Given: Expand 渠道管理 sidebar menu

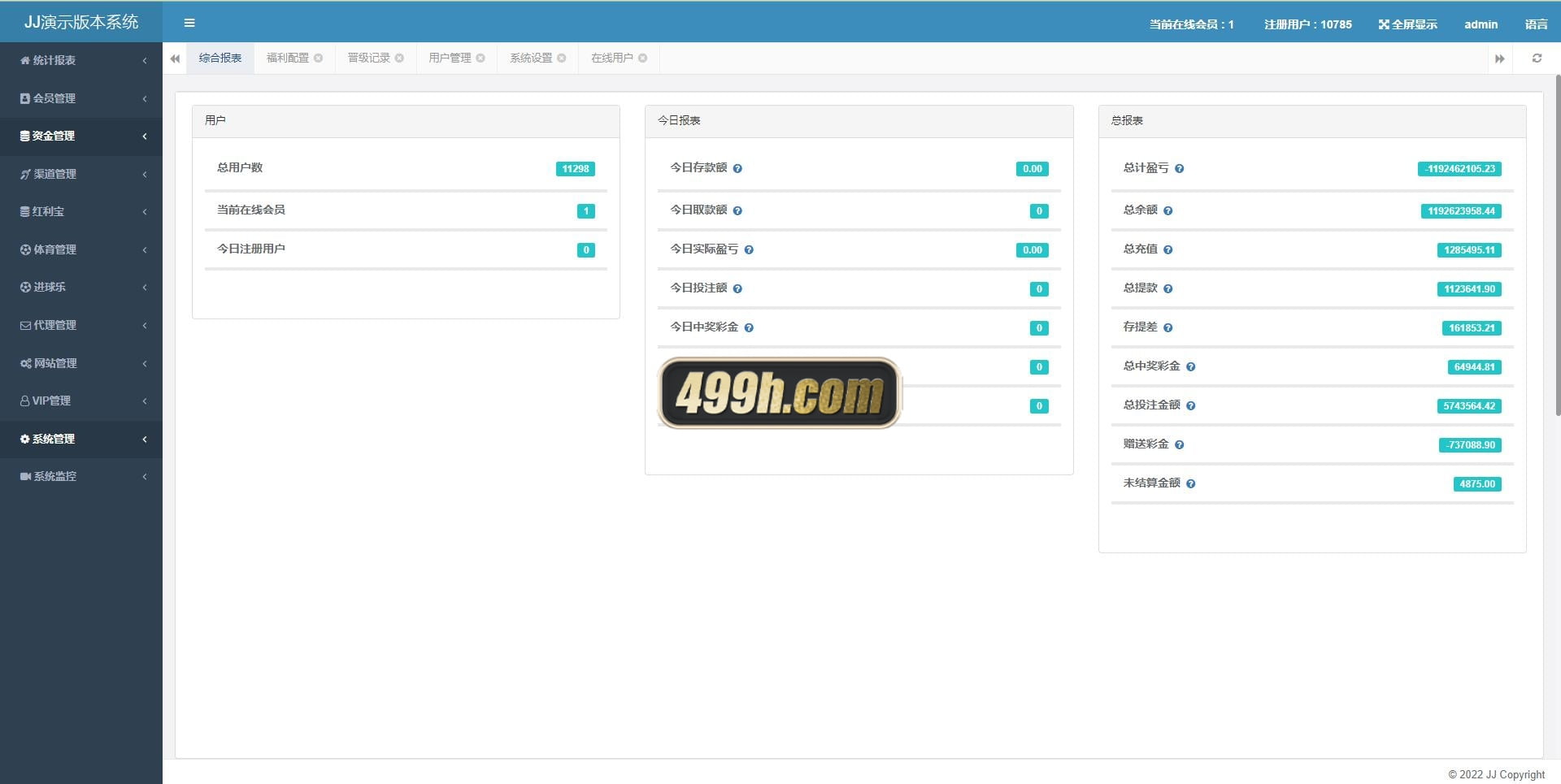Looking at the screenshot, I should coord(81,174).
